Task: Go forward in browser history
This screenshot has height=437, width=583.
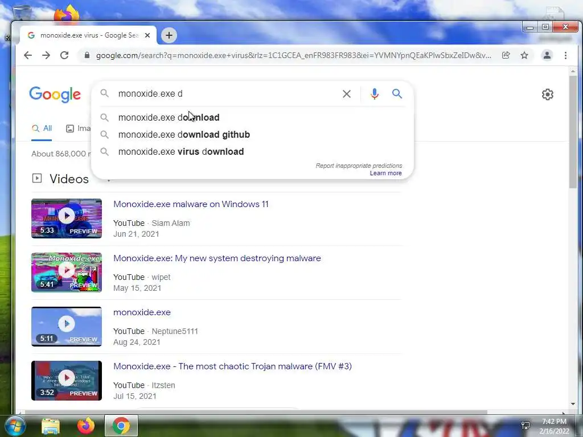Action: coord(46,55)
